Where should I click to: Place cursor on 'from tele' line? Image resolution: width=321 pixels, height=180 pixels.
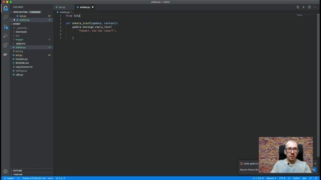coord(73,15)
